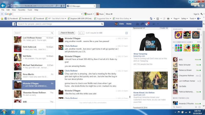
Task: Click the IE home icon in command bar
Action: (151, 18)
